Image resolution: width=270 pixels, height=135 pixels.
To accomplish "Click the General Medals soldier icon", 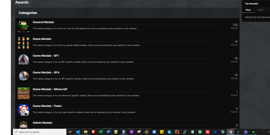I will [x=23, y=26].
